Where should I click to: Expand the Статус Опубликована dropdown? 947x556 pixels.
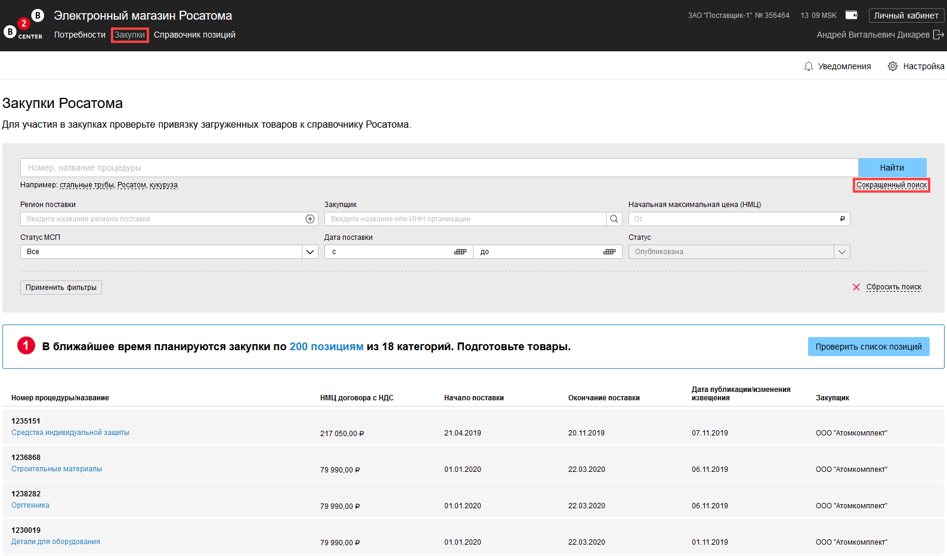[841, 252]
